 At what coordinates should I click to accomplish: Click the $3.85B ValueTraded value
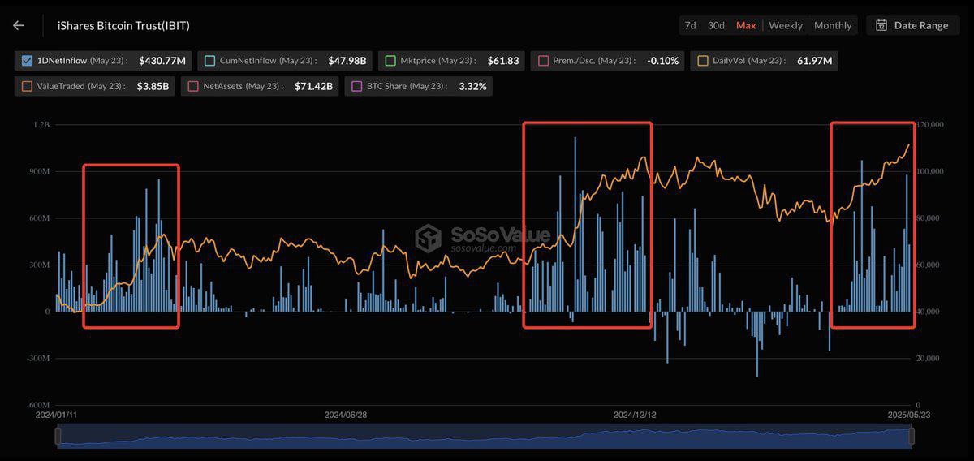pos(153,86)
